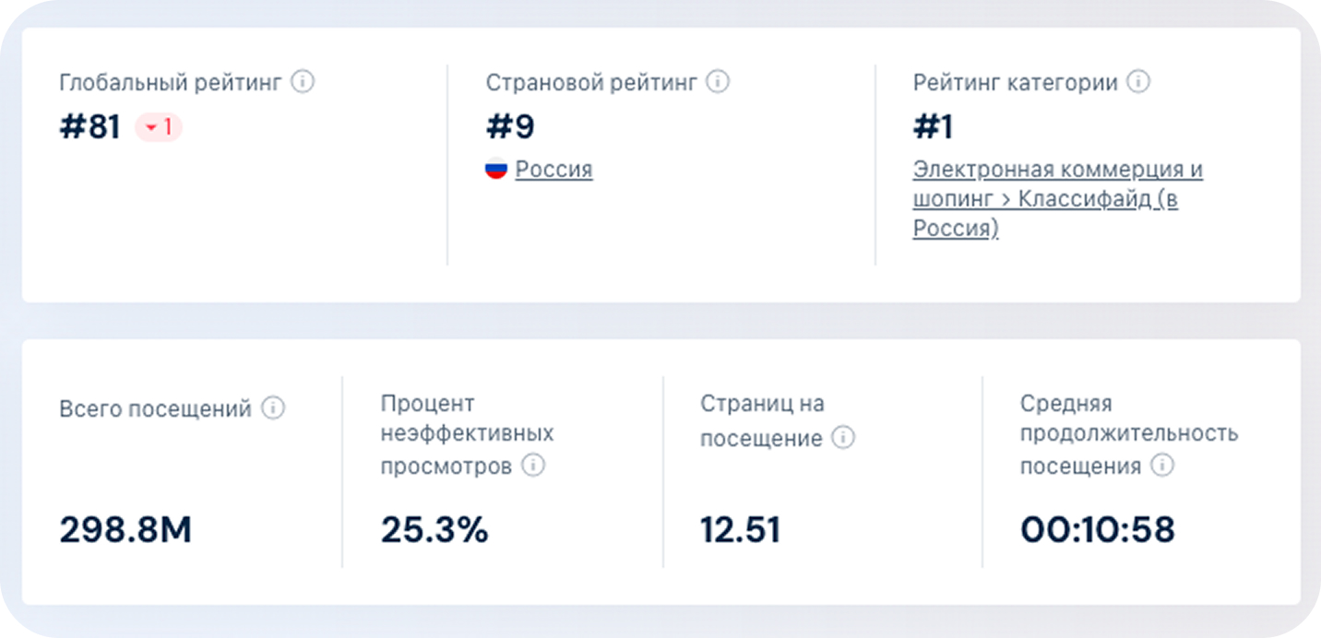The width and height of the screenshot is (1321, 638).
Task: Open the Россия country link
Action: click(553, 170)
